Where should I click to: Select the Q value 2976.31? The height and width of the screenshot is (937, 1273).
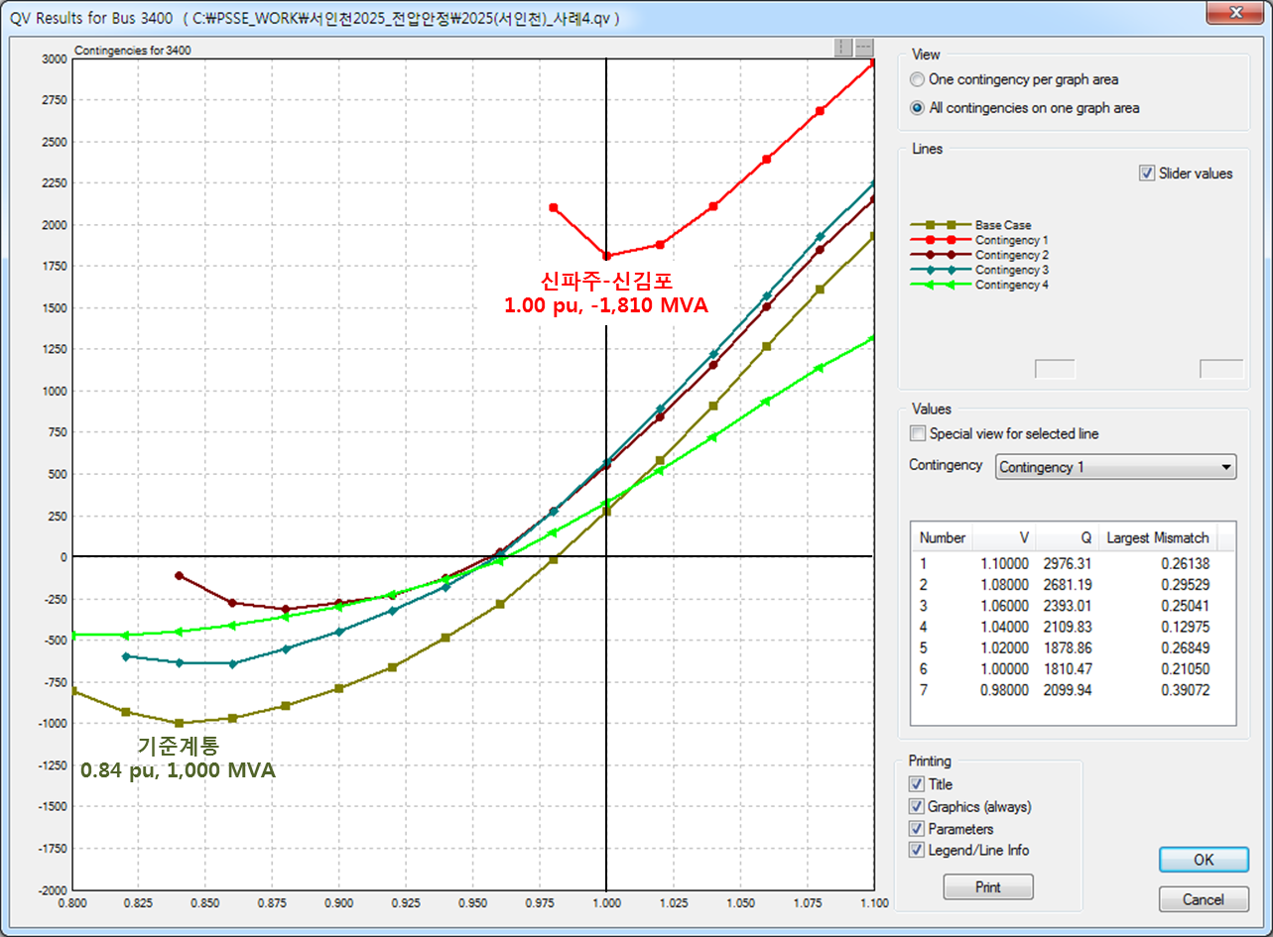pos(1068,563)
